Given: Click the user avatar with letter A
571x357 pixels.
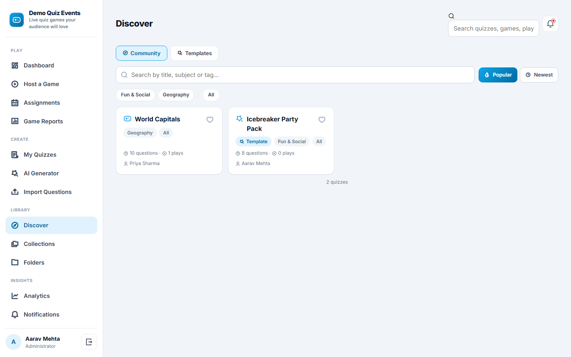Looking at the screenshot, I should (x=13, y=342).
